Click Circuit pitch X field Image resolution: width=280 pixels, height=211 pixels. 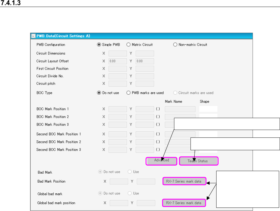coord(117,84)
